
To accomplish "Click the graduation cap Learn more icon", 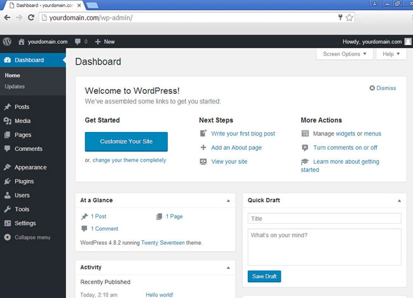I will tap(305, 162).
